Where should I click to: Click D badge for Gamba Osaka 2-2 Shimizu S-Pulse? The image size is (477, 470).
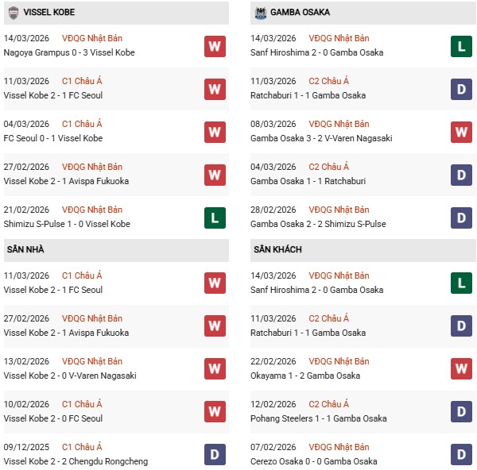461,218
